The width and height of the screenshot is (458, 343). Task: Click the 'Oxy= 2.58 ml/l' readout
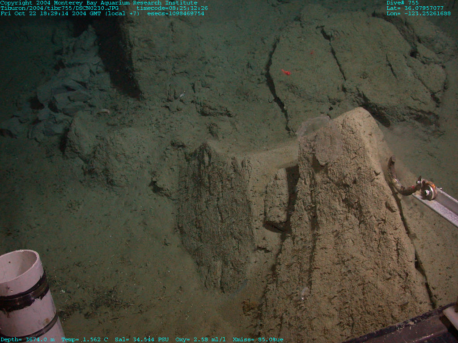(201, 339)
